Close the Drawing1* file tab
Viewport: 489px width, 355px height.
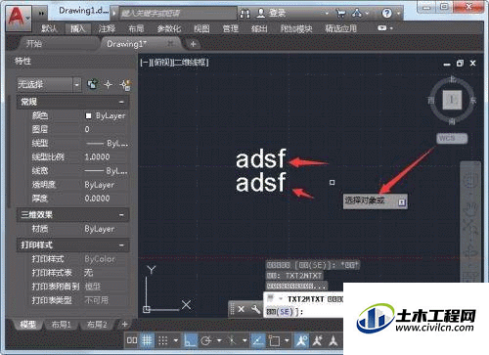click(170, 43)
